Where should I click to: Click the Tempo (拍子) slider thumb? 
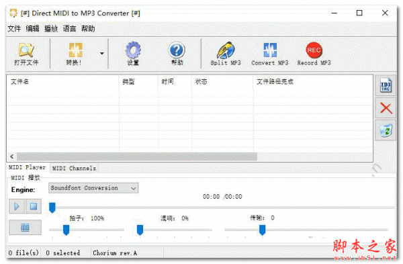(x=66, y=230)
